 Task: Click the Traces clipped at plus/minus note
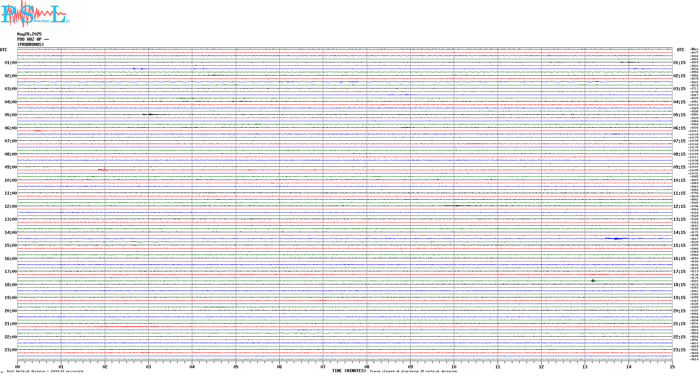click(x=413, y=371)
